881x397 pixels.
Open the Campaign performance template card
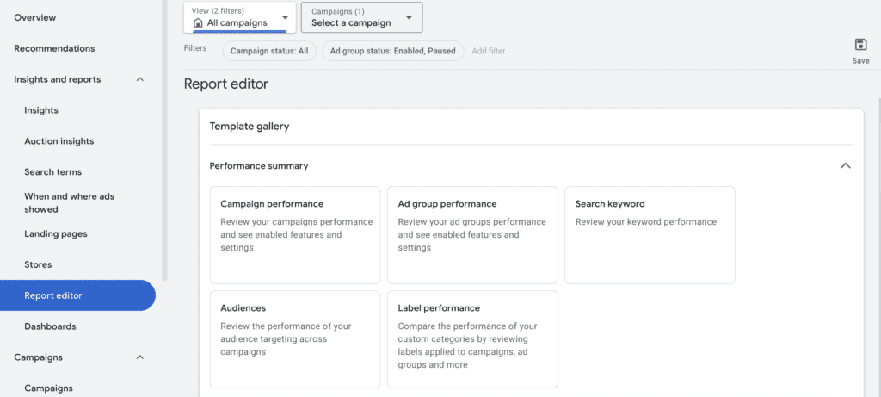click(x=294, y=234)
